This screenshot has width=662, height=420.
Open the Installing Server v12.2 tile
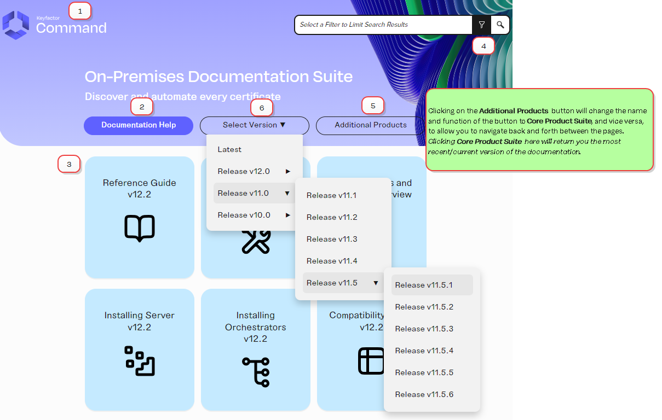pyautogui.click(x=140, y=321)
